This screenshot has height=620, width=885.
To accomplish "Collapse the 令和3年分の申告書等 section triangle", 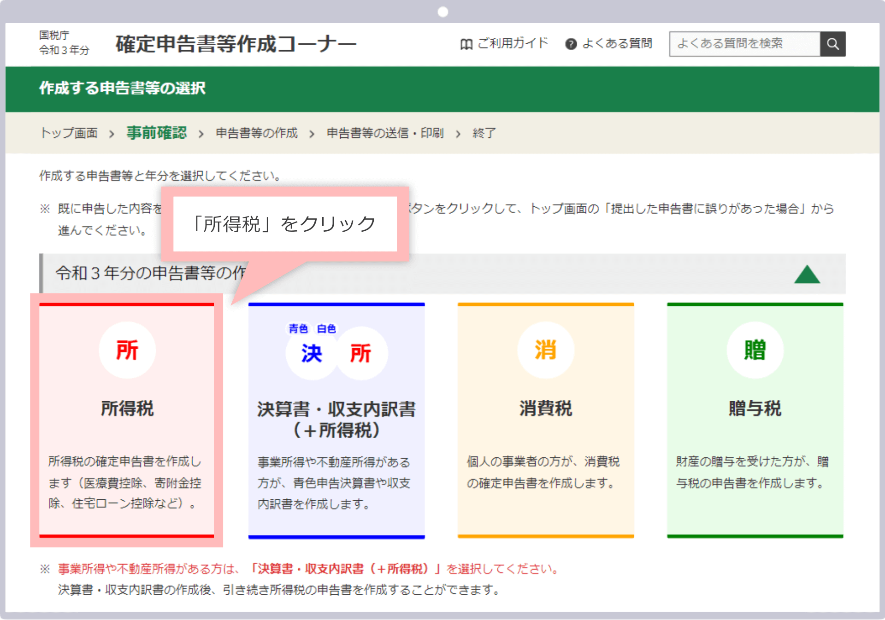I will pos(807,274).
